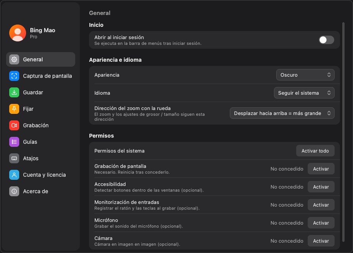353x253 pixels.
Task: Open the Idioma dropdown
Action: pyautogui.click(x=304, y=93)
